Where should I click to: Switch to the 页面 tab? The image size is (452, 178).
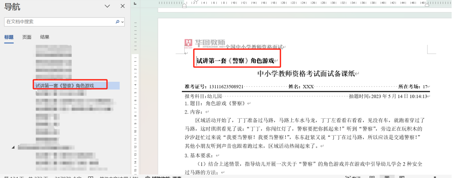click(27, 37)
